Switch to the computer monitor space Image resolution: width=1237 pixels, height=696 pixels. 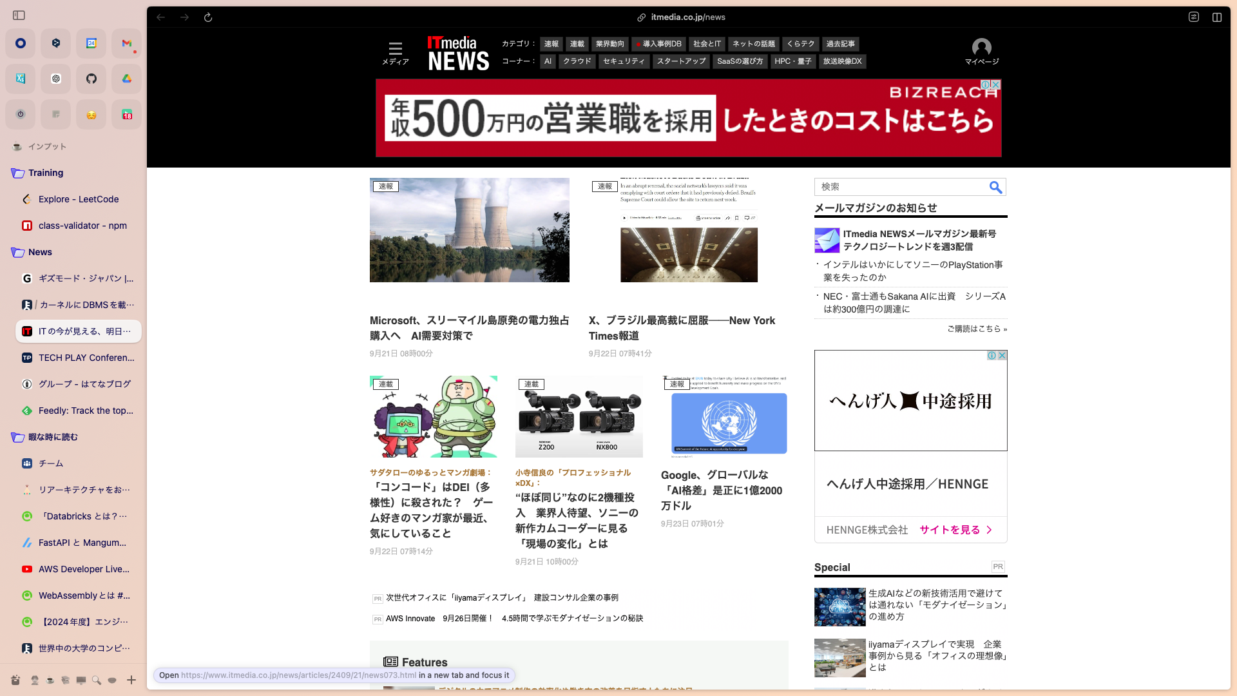(x=81, y=680)
